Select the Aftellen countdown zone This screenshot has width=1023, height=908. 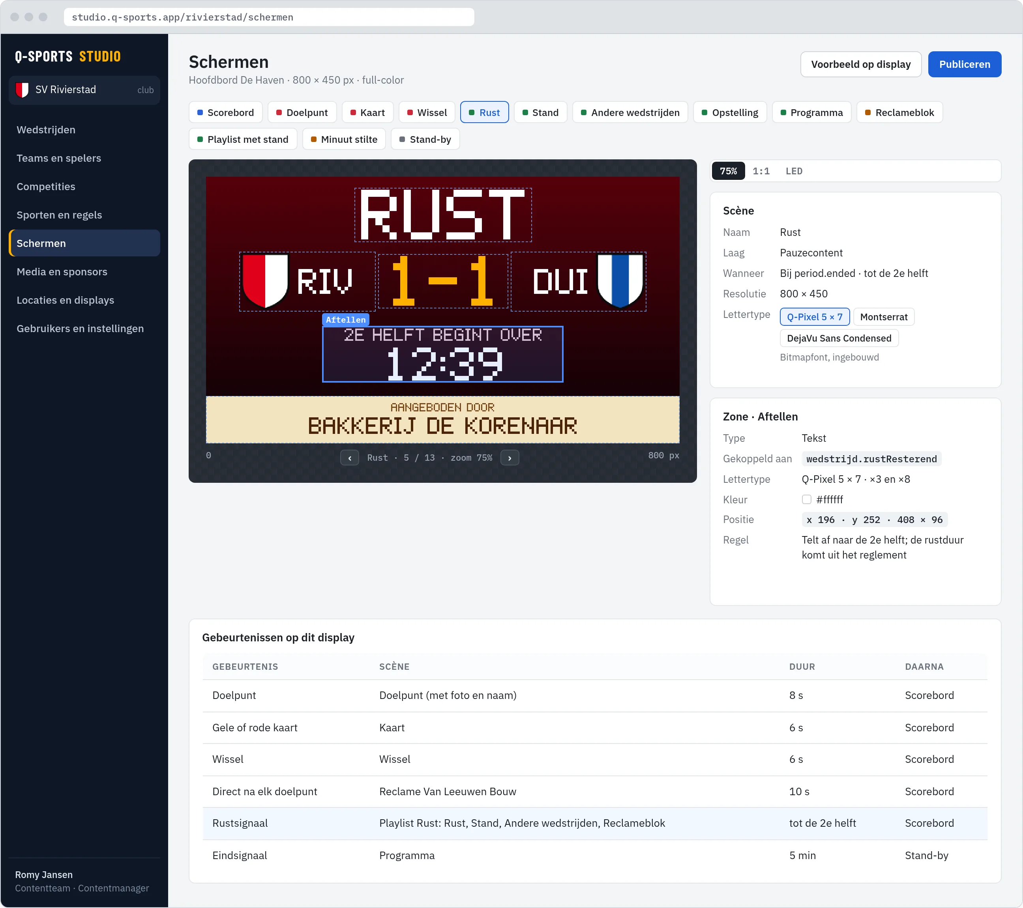tap(442, 354)
